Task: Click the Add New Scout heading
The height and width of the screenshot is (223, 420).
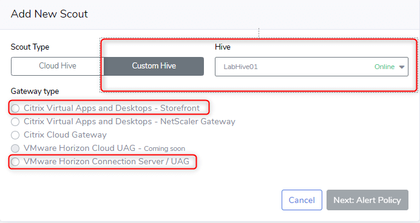Action: pyautogui.click(x=49, y=14)
